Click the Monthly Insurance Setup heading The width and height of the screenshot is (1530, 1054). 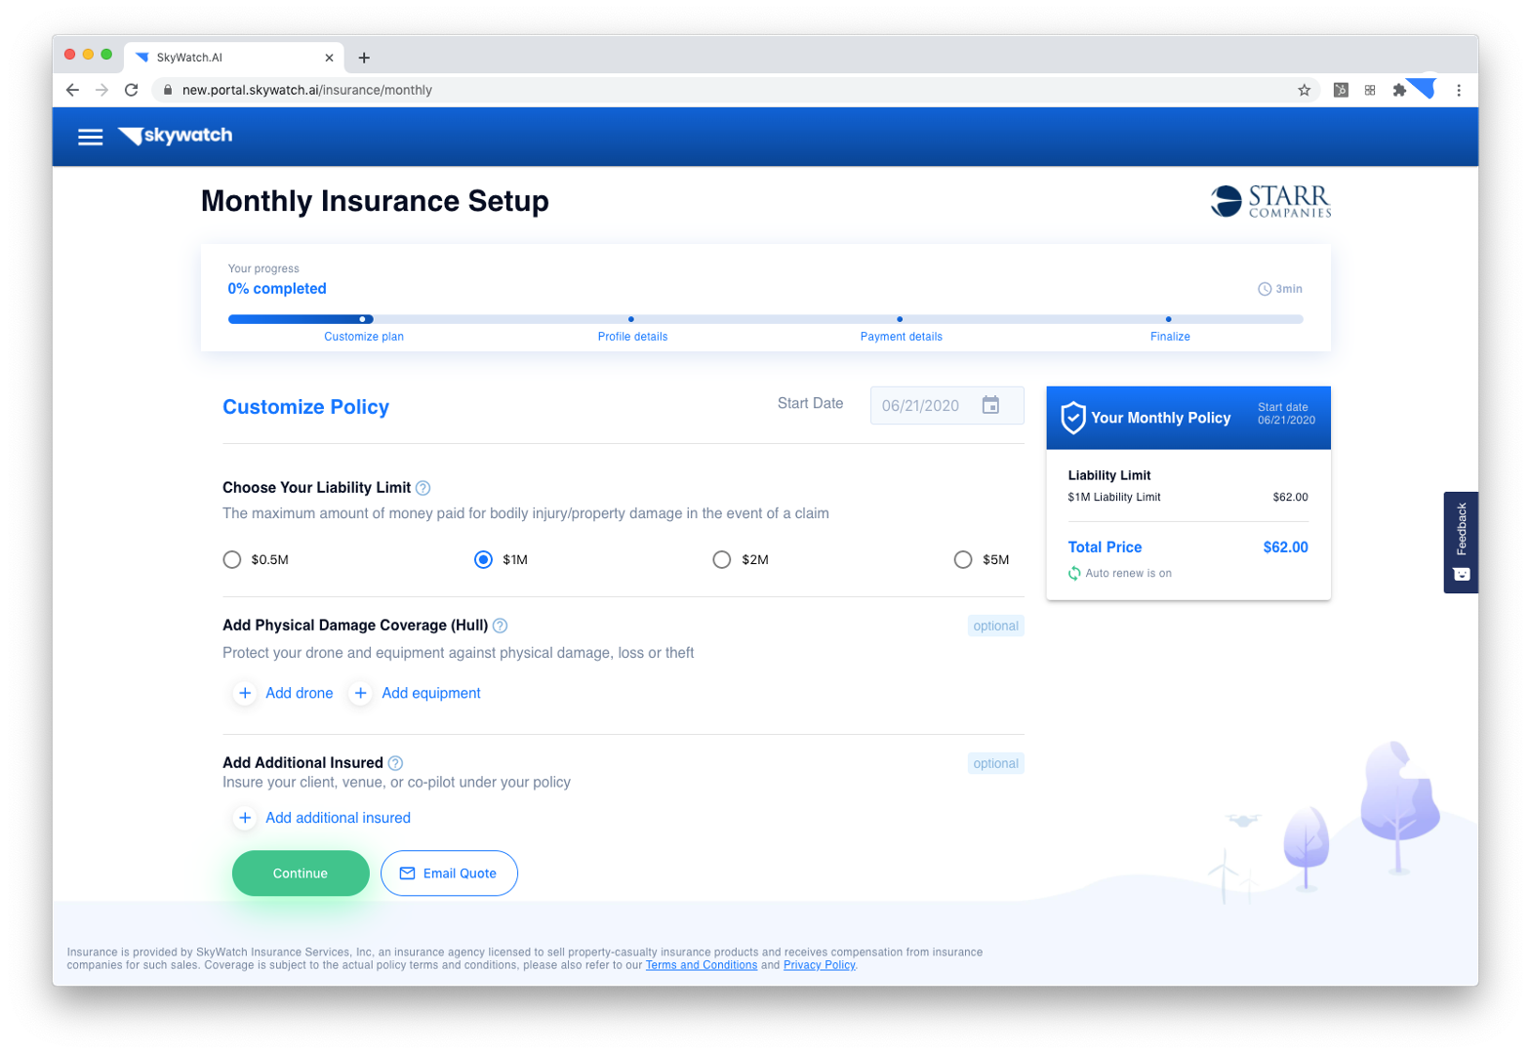375,201
